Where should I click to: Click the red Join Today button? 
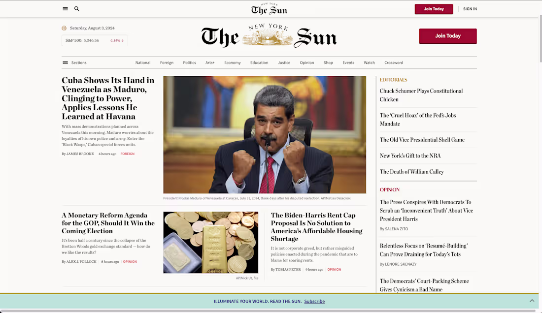[447, 36]
